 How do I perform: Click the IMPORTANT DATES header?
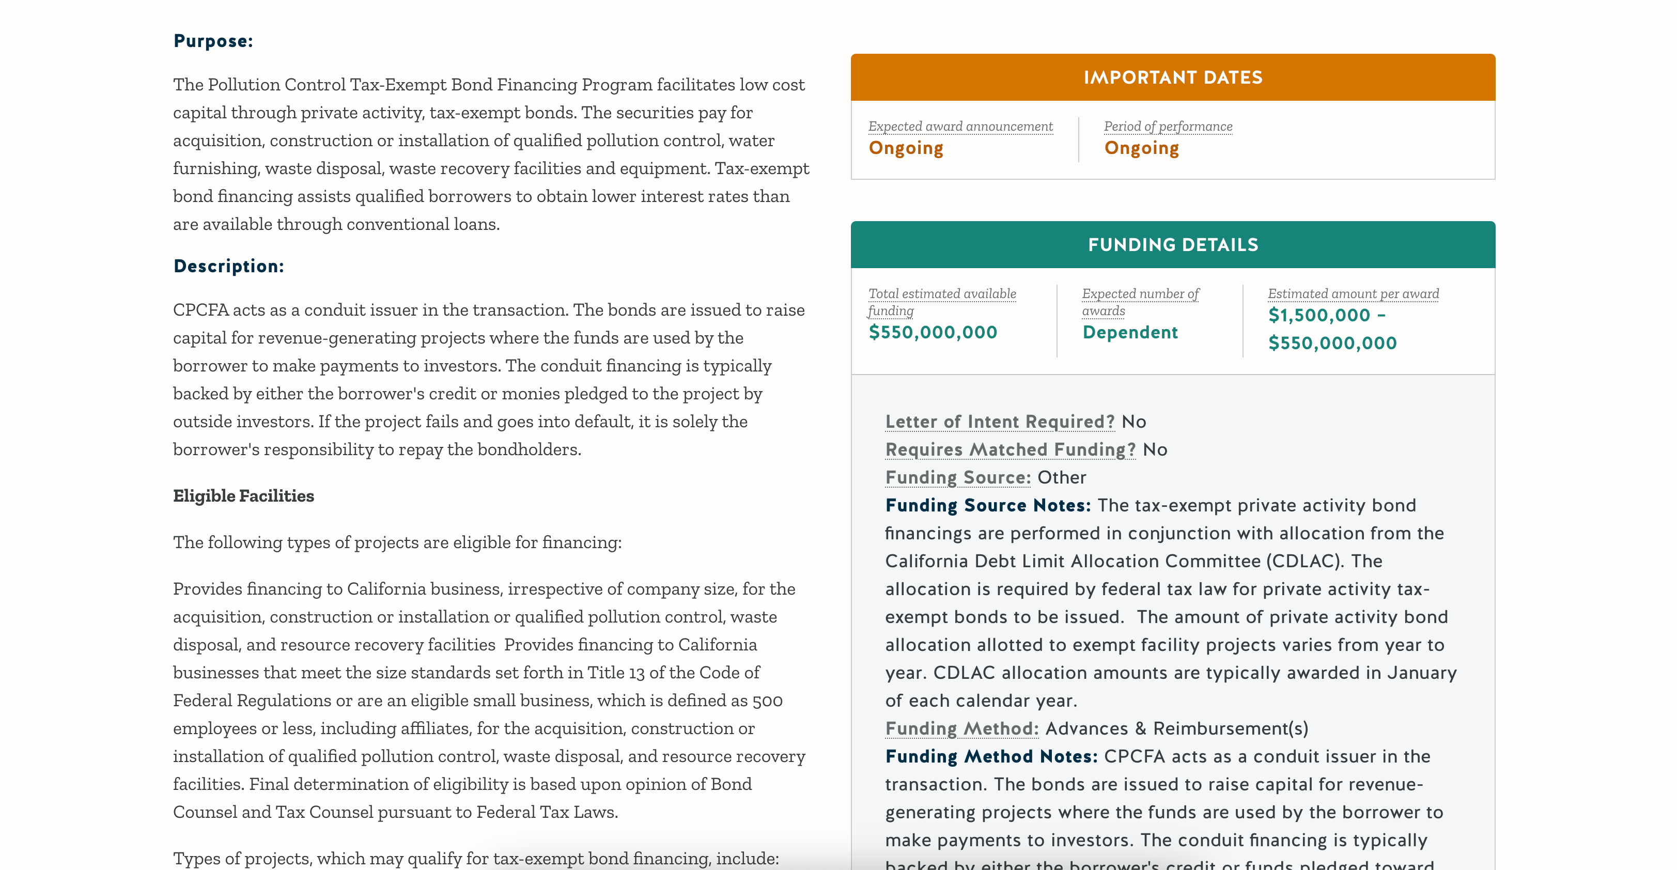1172,77
